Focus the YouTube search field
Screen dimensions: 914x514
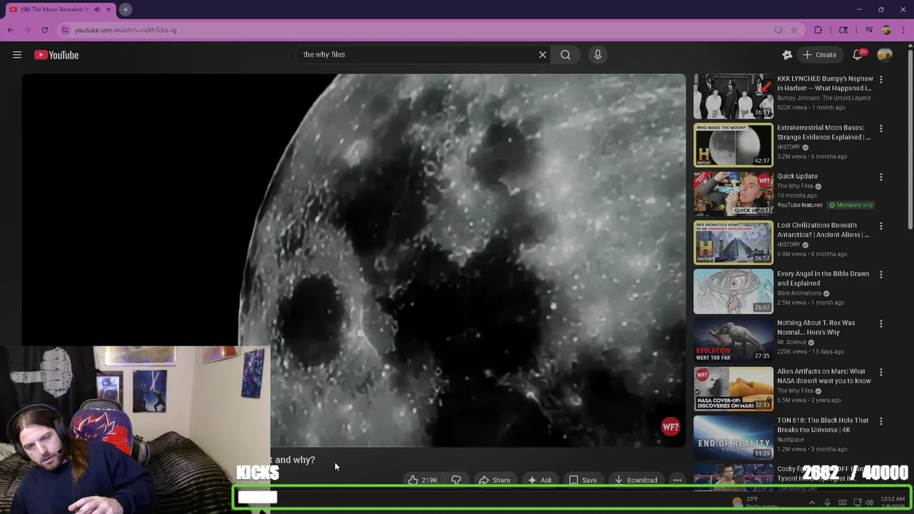[418, 54]
